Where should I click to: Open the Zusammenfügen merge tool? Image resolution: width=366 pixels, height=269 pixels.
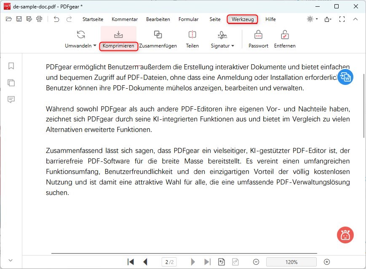tap(158, 39)
